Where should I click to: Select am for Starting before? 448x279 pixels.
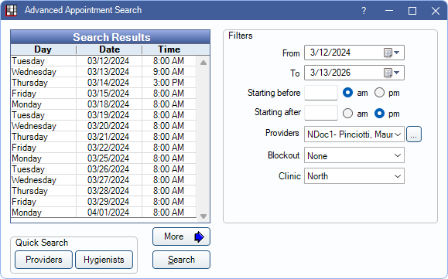(x=347, y=93)
